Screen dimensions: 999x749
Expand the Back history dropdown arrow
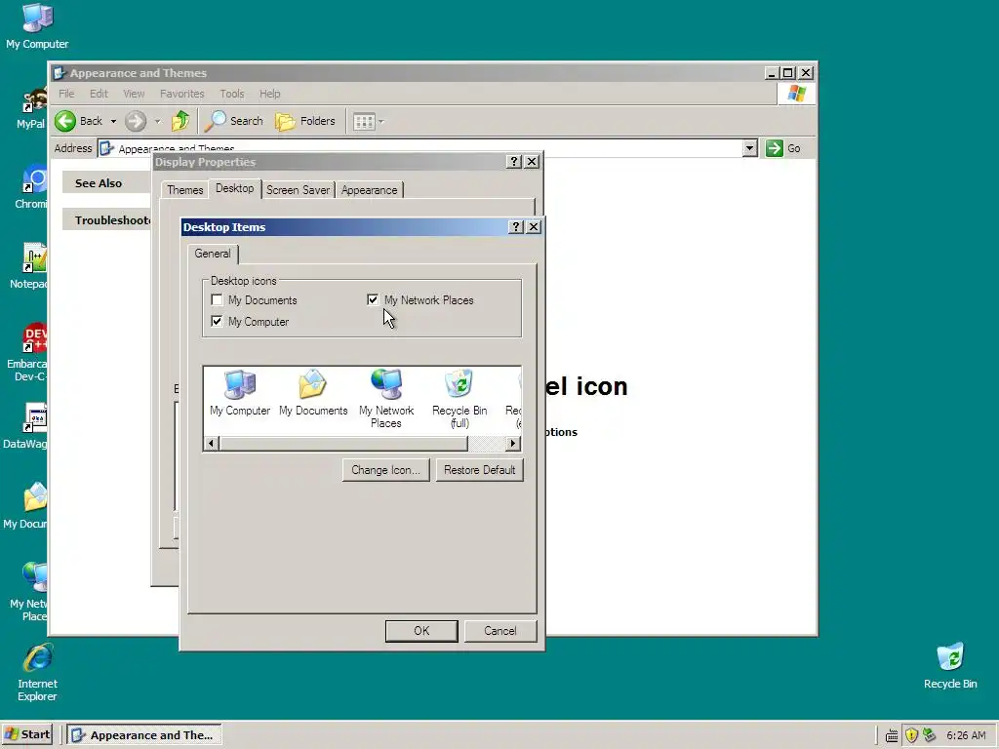pos(113,121)
